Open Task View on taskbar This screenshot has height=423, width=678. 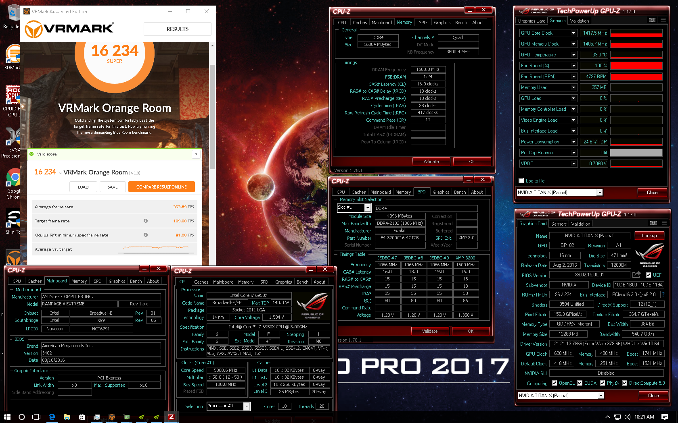click(x=36, y=417)
